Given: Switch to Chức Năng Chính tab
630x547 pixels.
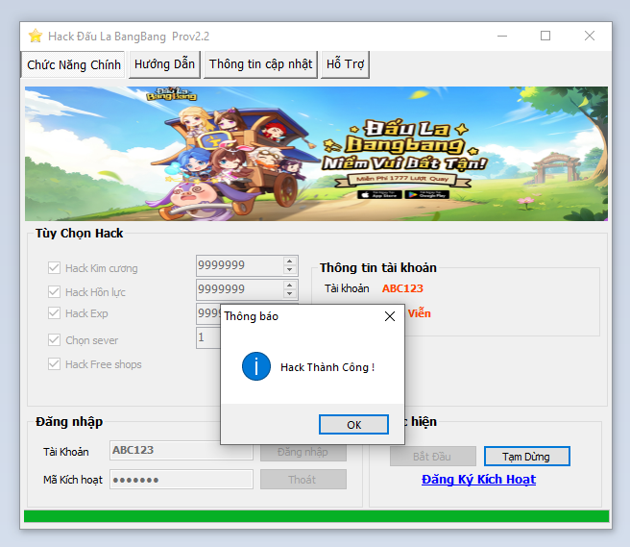Looking at the screenshot, I should pos(74,64).
